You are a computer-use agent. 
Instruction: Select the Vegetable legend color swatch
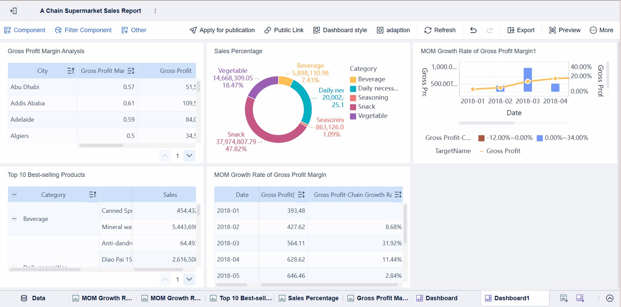[x=353, y=116]
